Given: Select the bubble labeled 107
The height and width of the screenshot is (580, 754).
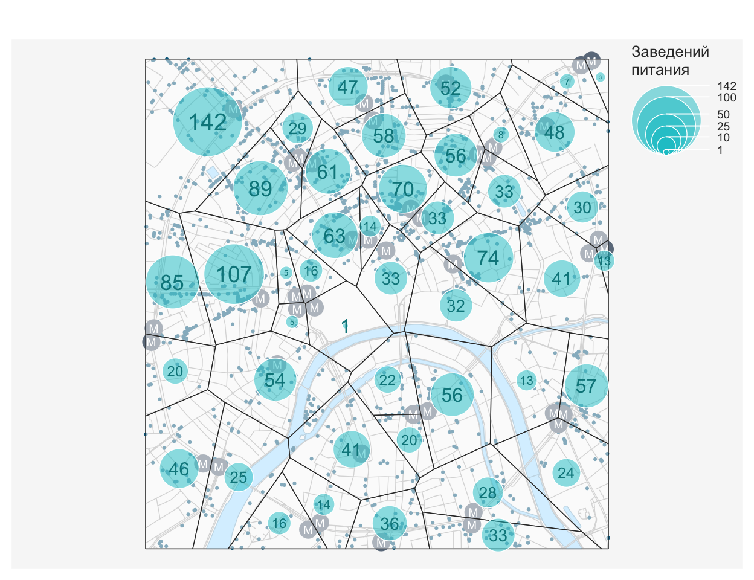Looking at the screenshot, I should pyautogui.click(x=234, y=274).
